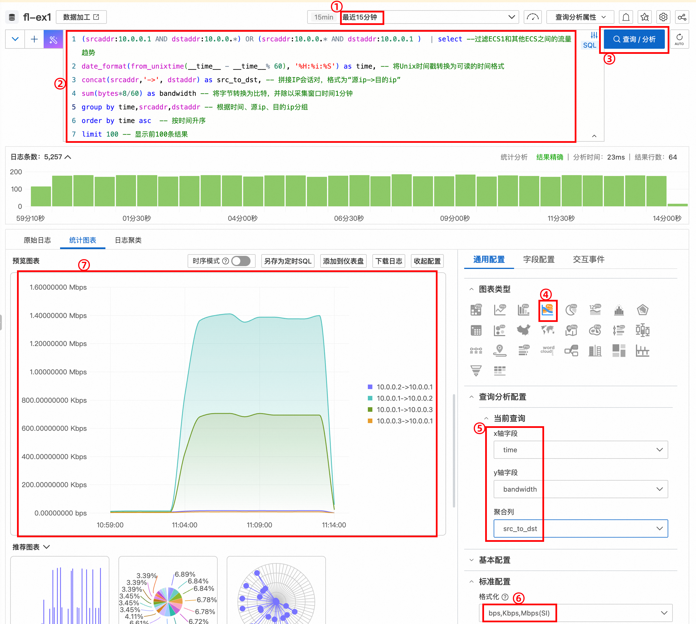Select the pie chart Pro icon
Screen dimensions: 696x624
click(571, 310)
